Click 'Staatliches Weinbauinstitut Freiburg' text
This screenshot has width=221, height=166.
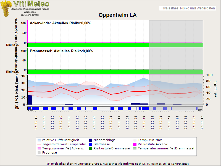30,9
